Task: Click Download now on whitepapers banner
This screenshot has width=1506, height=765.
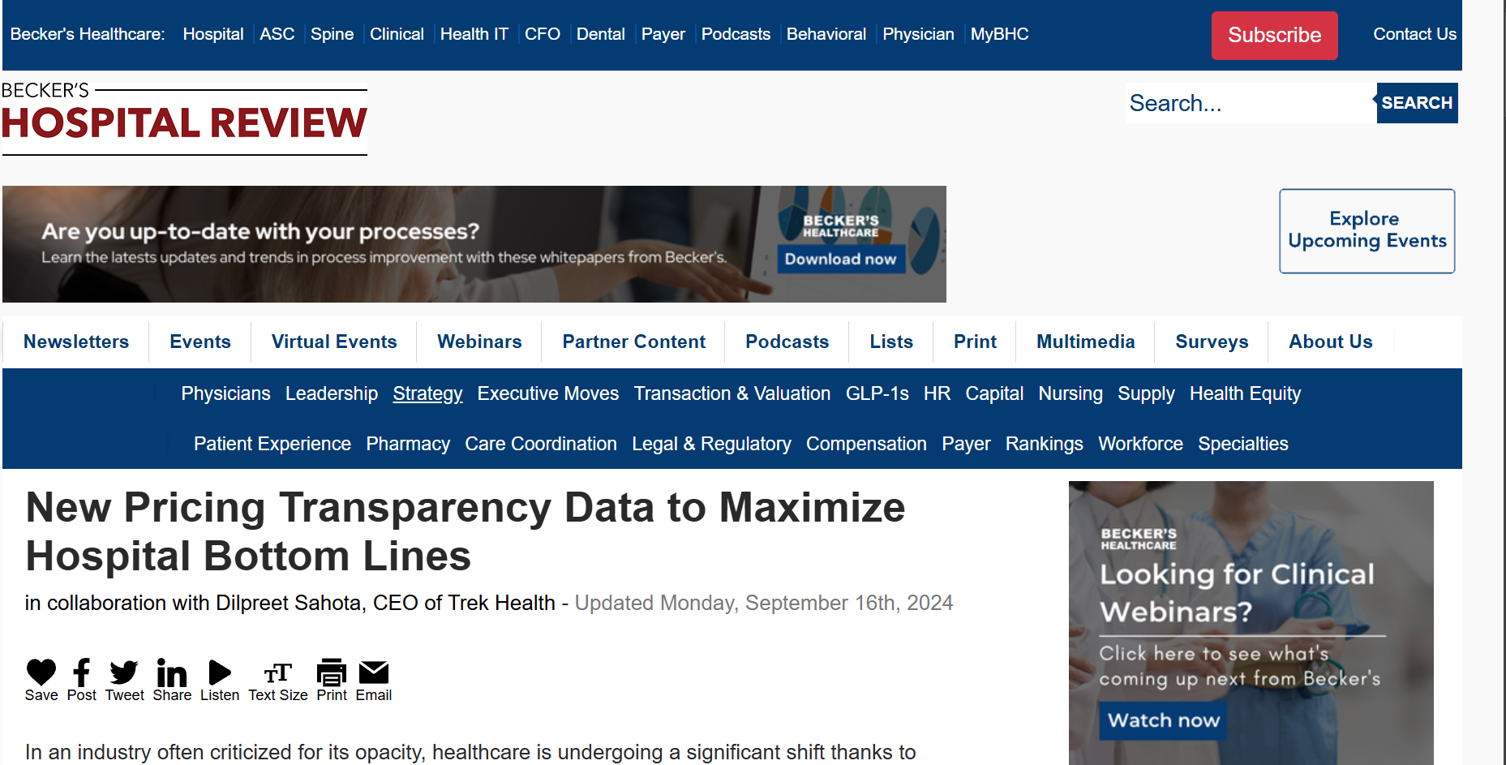Action: (840, 259)
